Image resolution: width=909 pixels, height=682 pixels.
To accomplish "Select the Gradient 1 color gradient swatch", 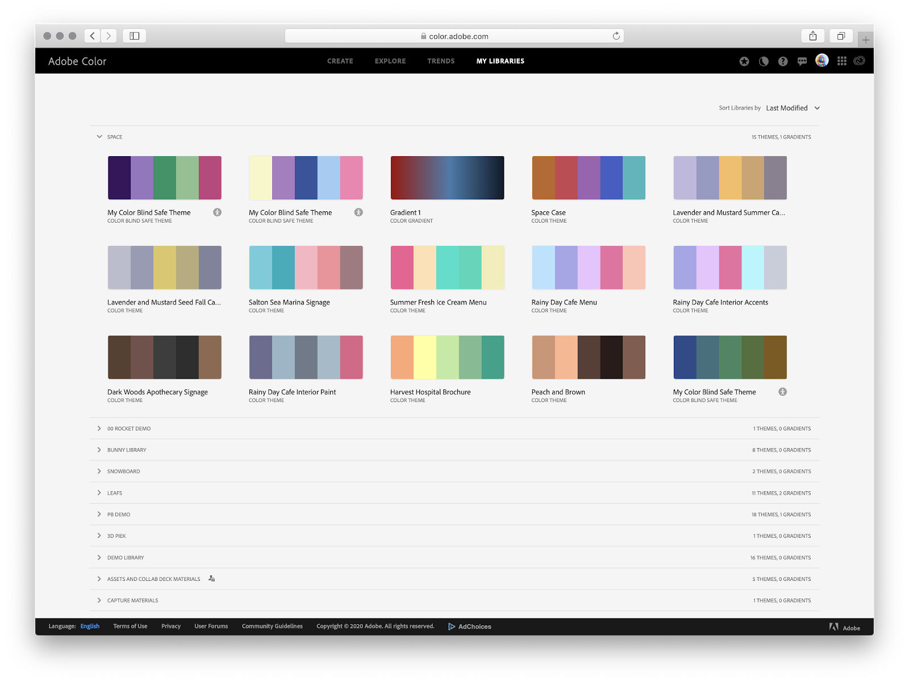I will tap(447, 177).
